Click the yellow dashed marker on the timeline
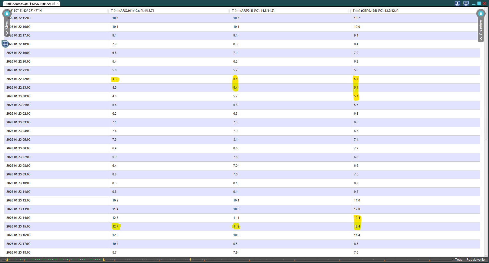 pos(191,259)
